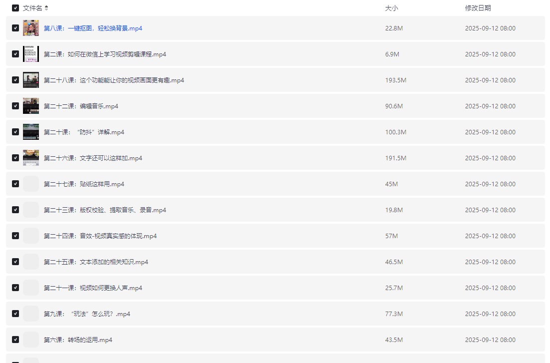Click placeholder icon for 第九课 玩法 file
The width and height of the screenshot is (550, 363).
pos(31,314)
